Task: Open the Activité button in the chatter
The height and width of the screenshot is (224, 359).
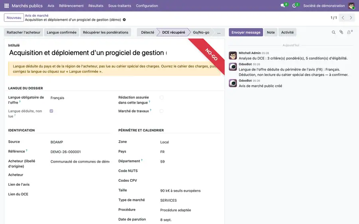Action: pos(287,32)
